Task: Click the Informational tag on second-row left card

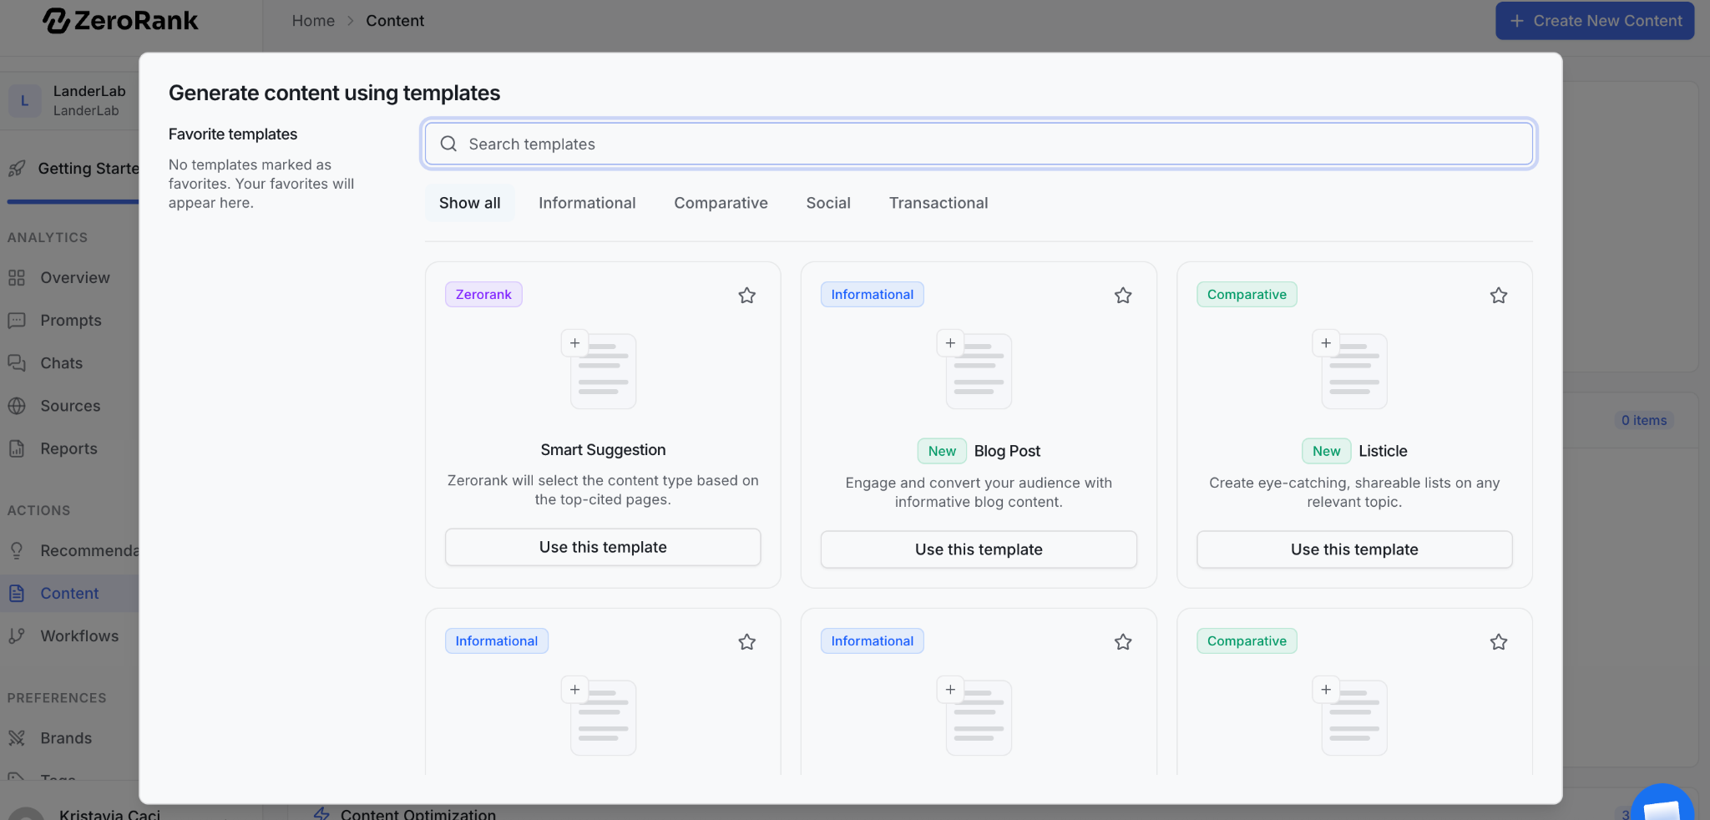Action: (497, 641)
